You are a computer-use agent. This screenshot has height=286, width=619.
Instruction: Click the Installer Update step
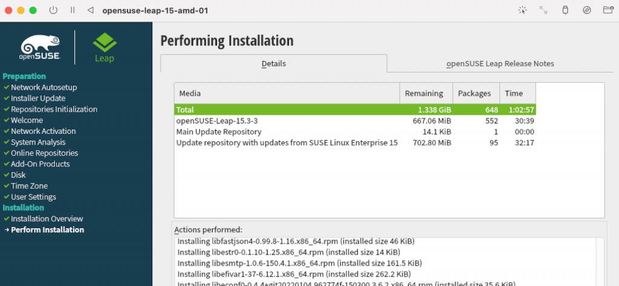click(38, 98)
